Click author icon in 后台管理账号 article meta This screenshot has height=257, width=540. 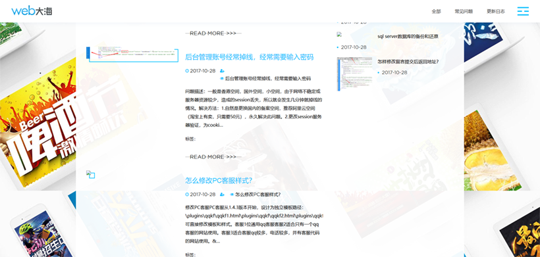tap(222, 71)
